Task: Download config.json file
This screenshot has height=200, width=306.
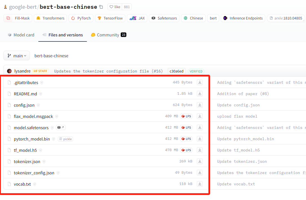Action: (x=200, y=105)
